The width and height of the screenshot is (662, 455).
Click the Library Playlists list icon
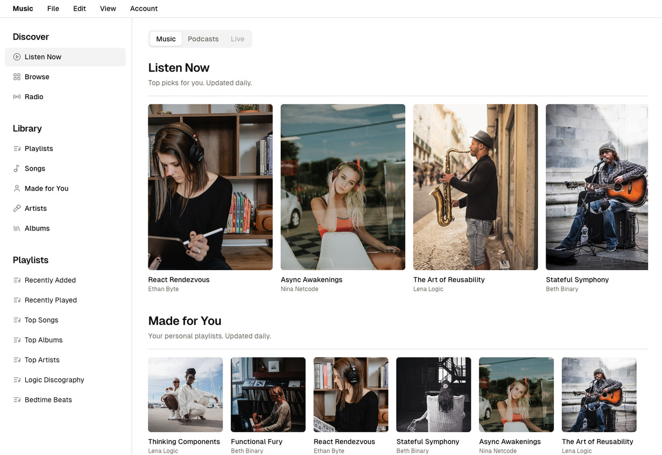(x=17, y=149)
